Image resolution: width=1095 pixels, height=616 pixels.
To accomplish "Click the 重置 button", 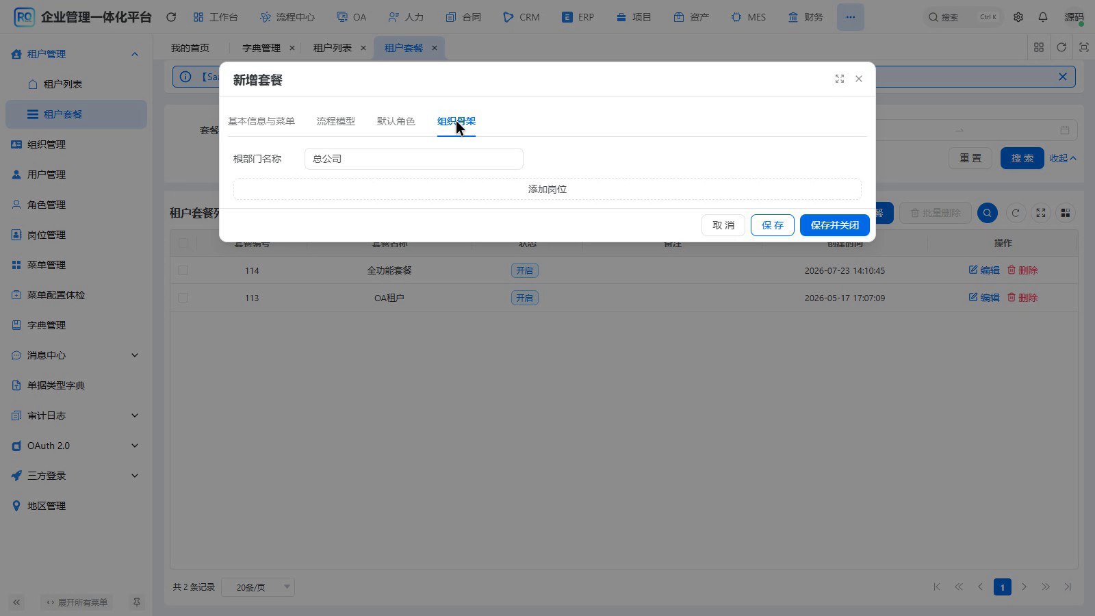I will (x=970, y=158).
